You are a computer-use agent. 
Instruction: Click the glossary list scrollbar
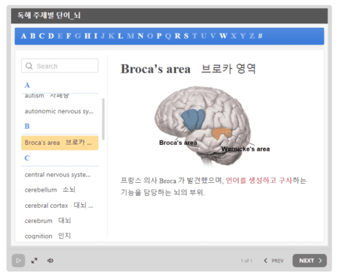tap(103, 119)
